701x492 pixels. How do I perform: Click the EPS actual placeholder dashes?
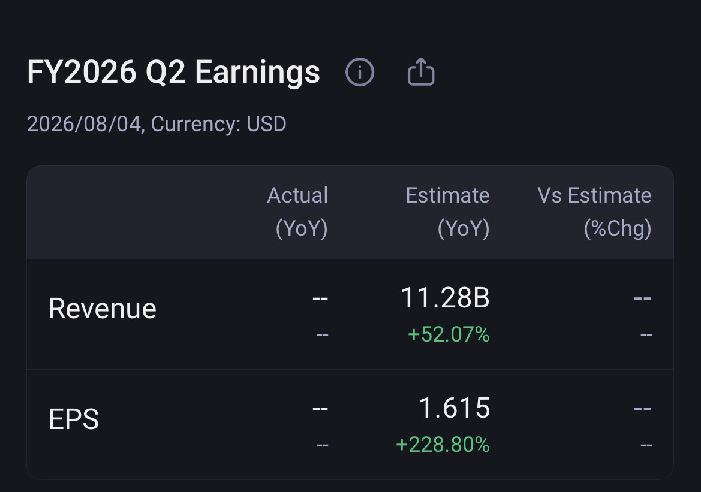point(320,409)
